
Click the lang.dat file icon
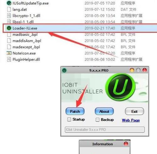tap(9, 9)
